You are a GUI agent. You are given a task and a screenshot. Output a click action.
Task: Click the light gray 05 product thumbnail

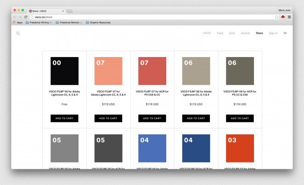65,148
